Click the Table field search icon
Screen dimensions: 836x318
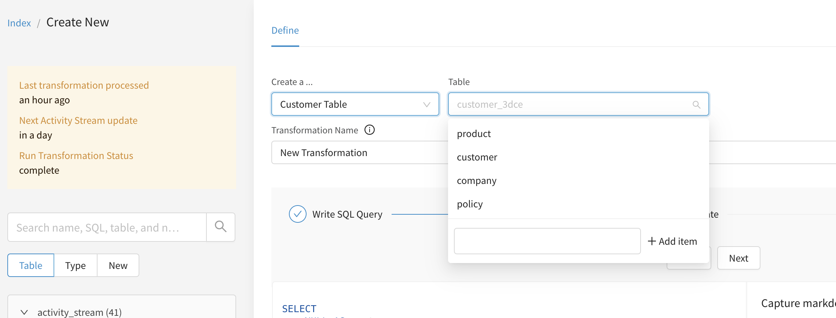[x=696, y=105]
